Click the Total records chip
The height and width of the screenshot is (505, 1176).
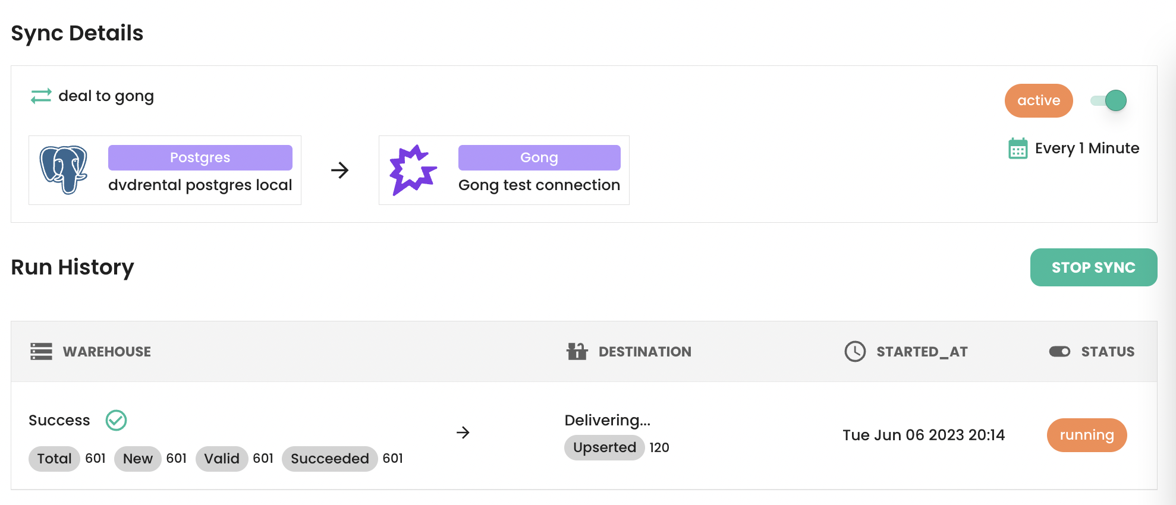click(x=54, y=459)
